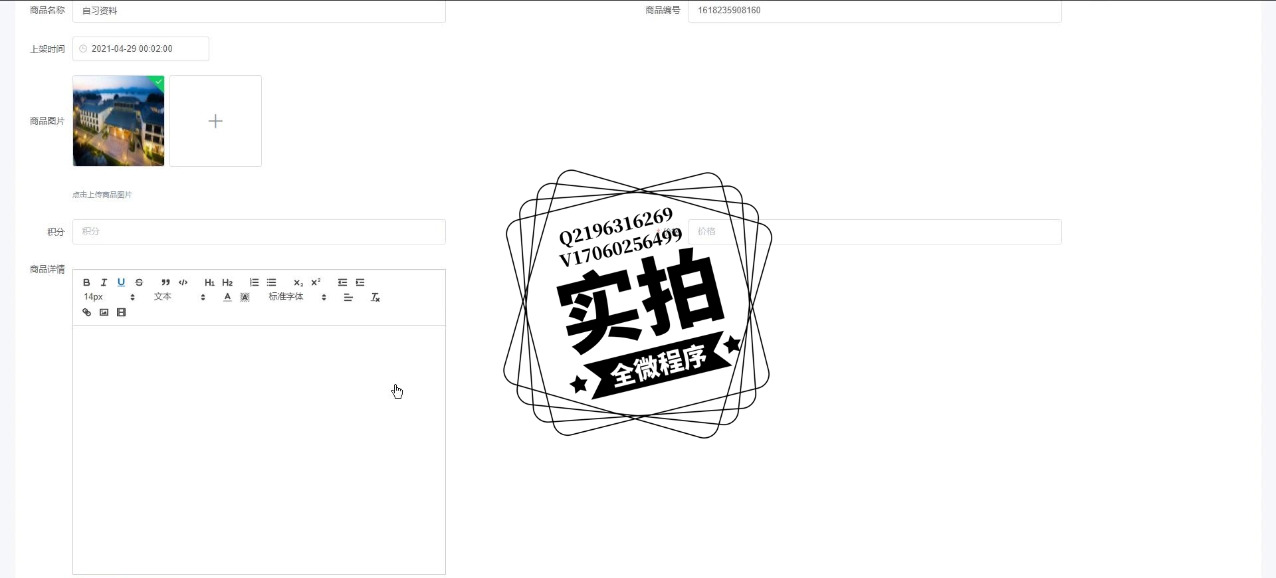Toggle strikethrough formatting in the editor
The image size is (1276, 578).
(139, 282)
